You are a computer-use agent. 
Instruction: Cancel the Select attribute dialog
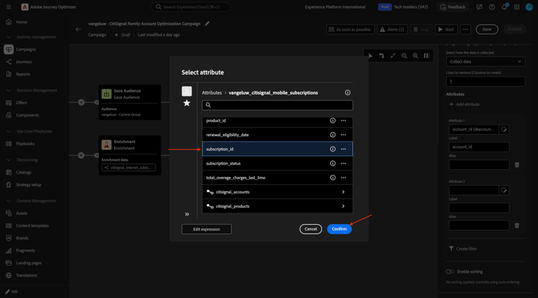[x=311, y=229]
